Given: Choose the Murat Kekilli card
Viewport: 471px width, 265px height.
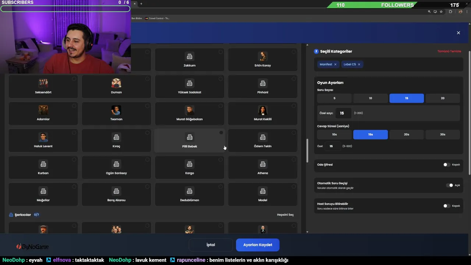Looking at the screenshot, I should pos(263,113).
